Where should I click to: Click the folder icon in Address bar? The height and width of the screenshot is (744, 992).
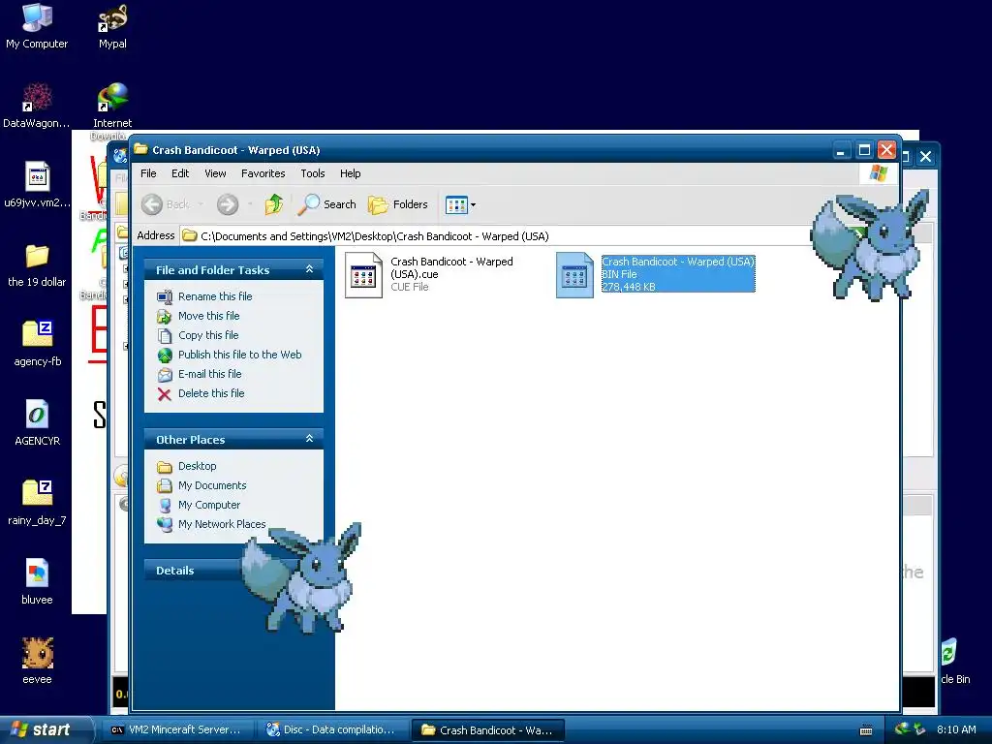[x=189, y=236]
